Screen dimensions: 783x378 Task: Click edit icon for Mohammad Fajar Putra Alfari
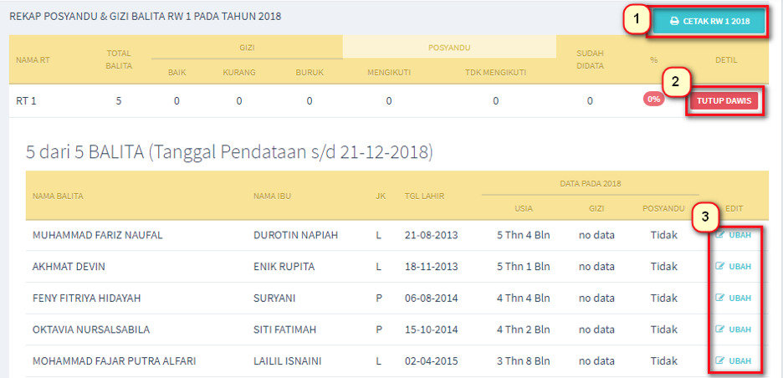pos(719,361)
